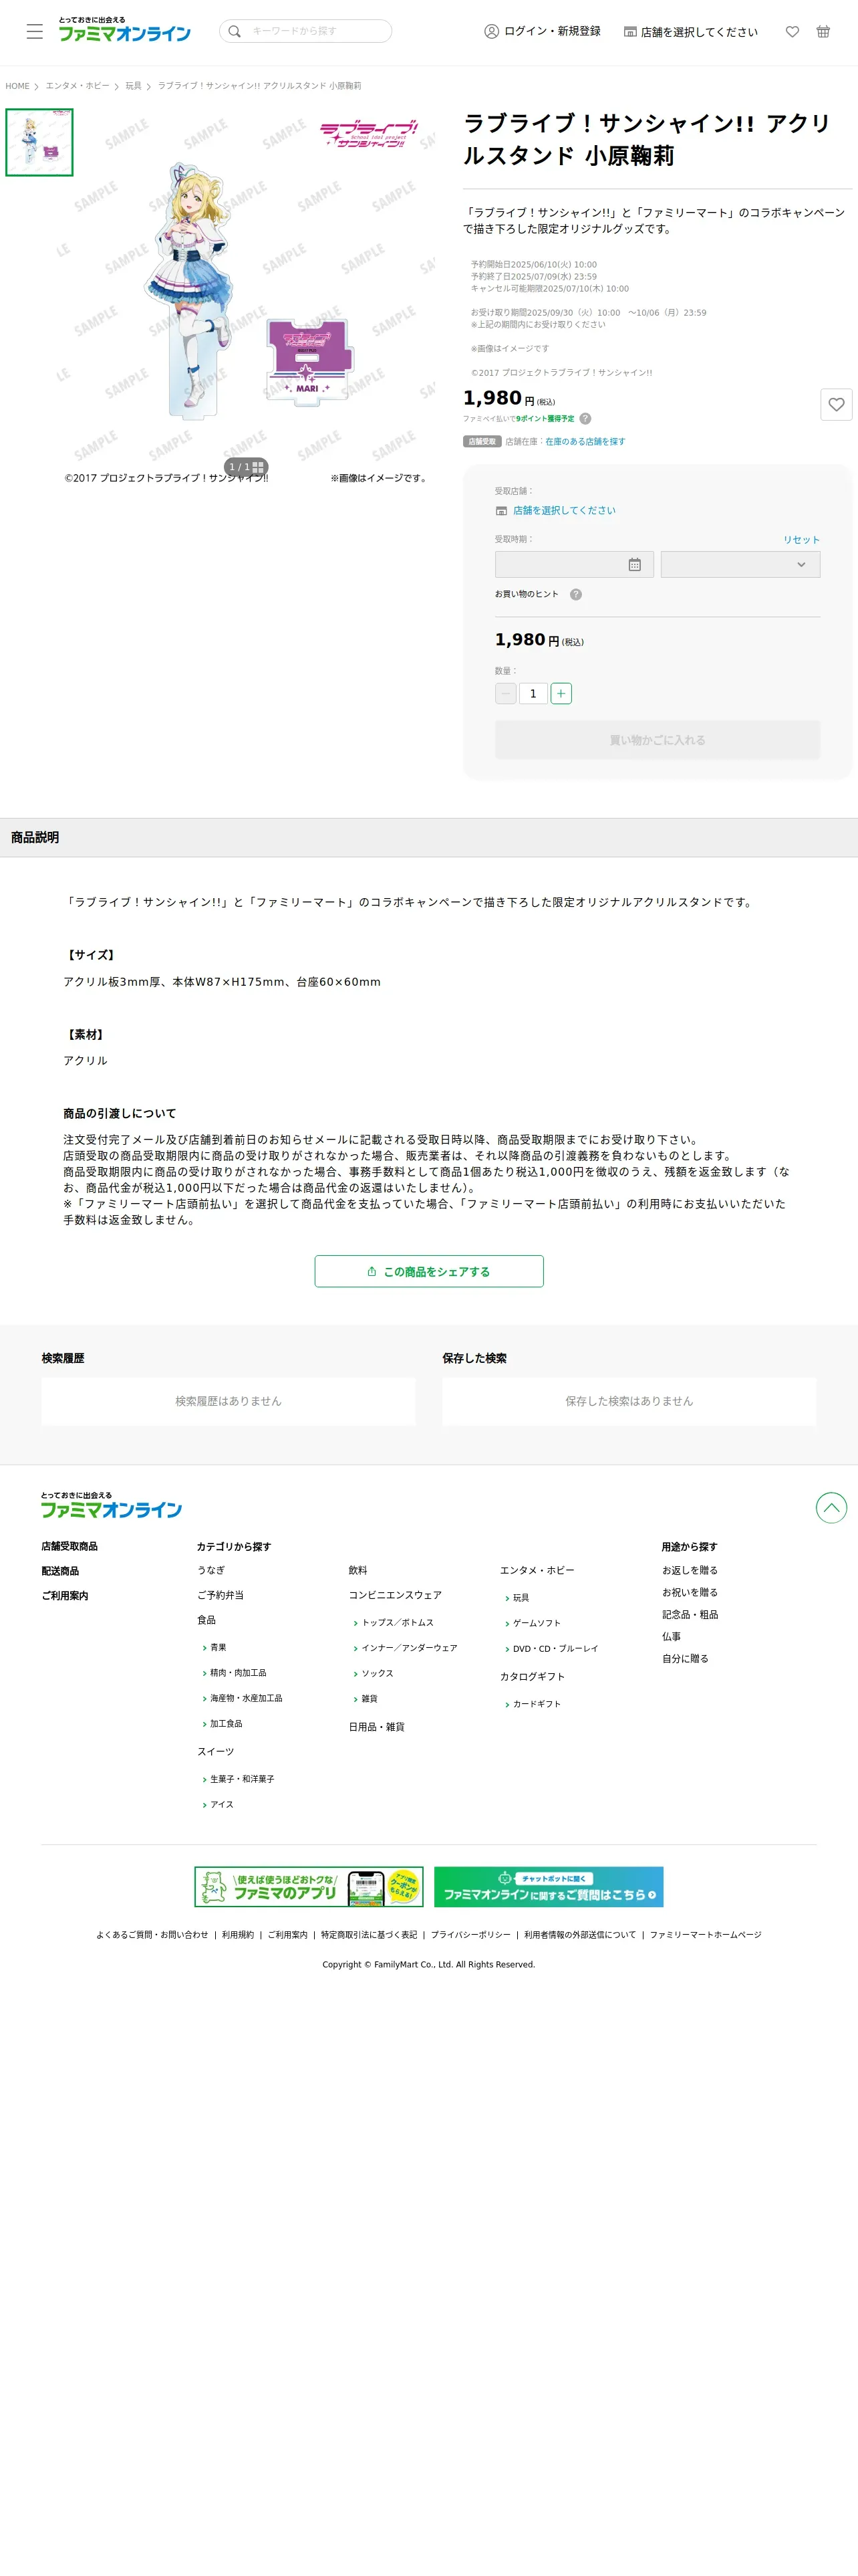Open スイーツ category link
Viewport: 858px width, 2576px height.
tap(216, 1752)
